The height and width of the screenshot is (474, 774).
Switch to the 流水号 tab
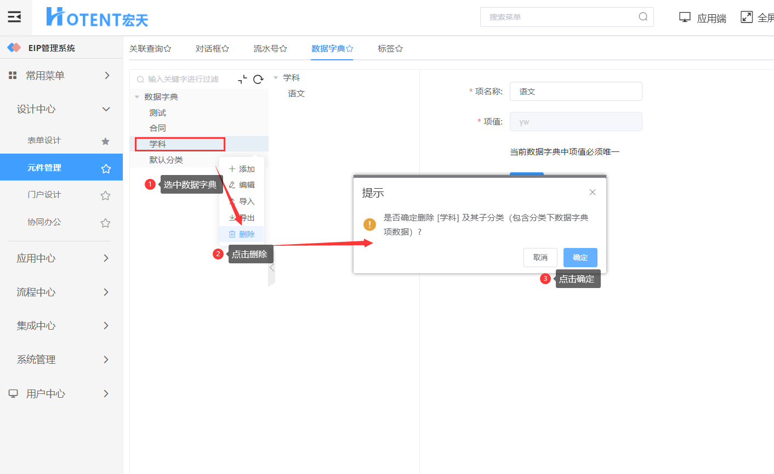pyautogui.click(x=270, y=49)
